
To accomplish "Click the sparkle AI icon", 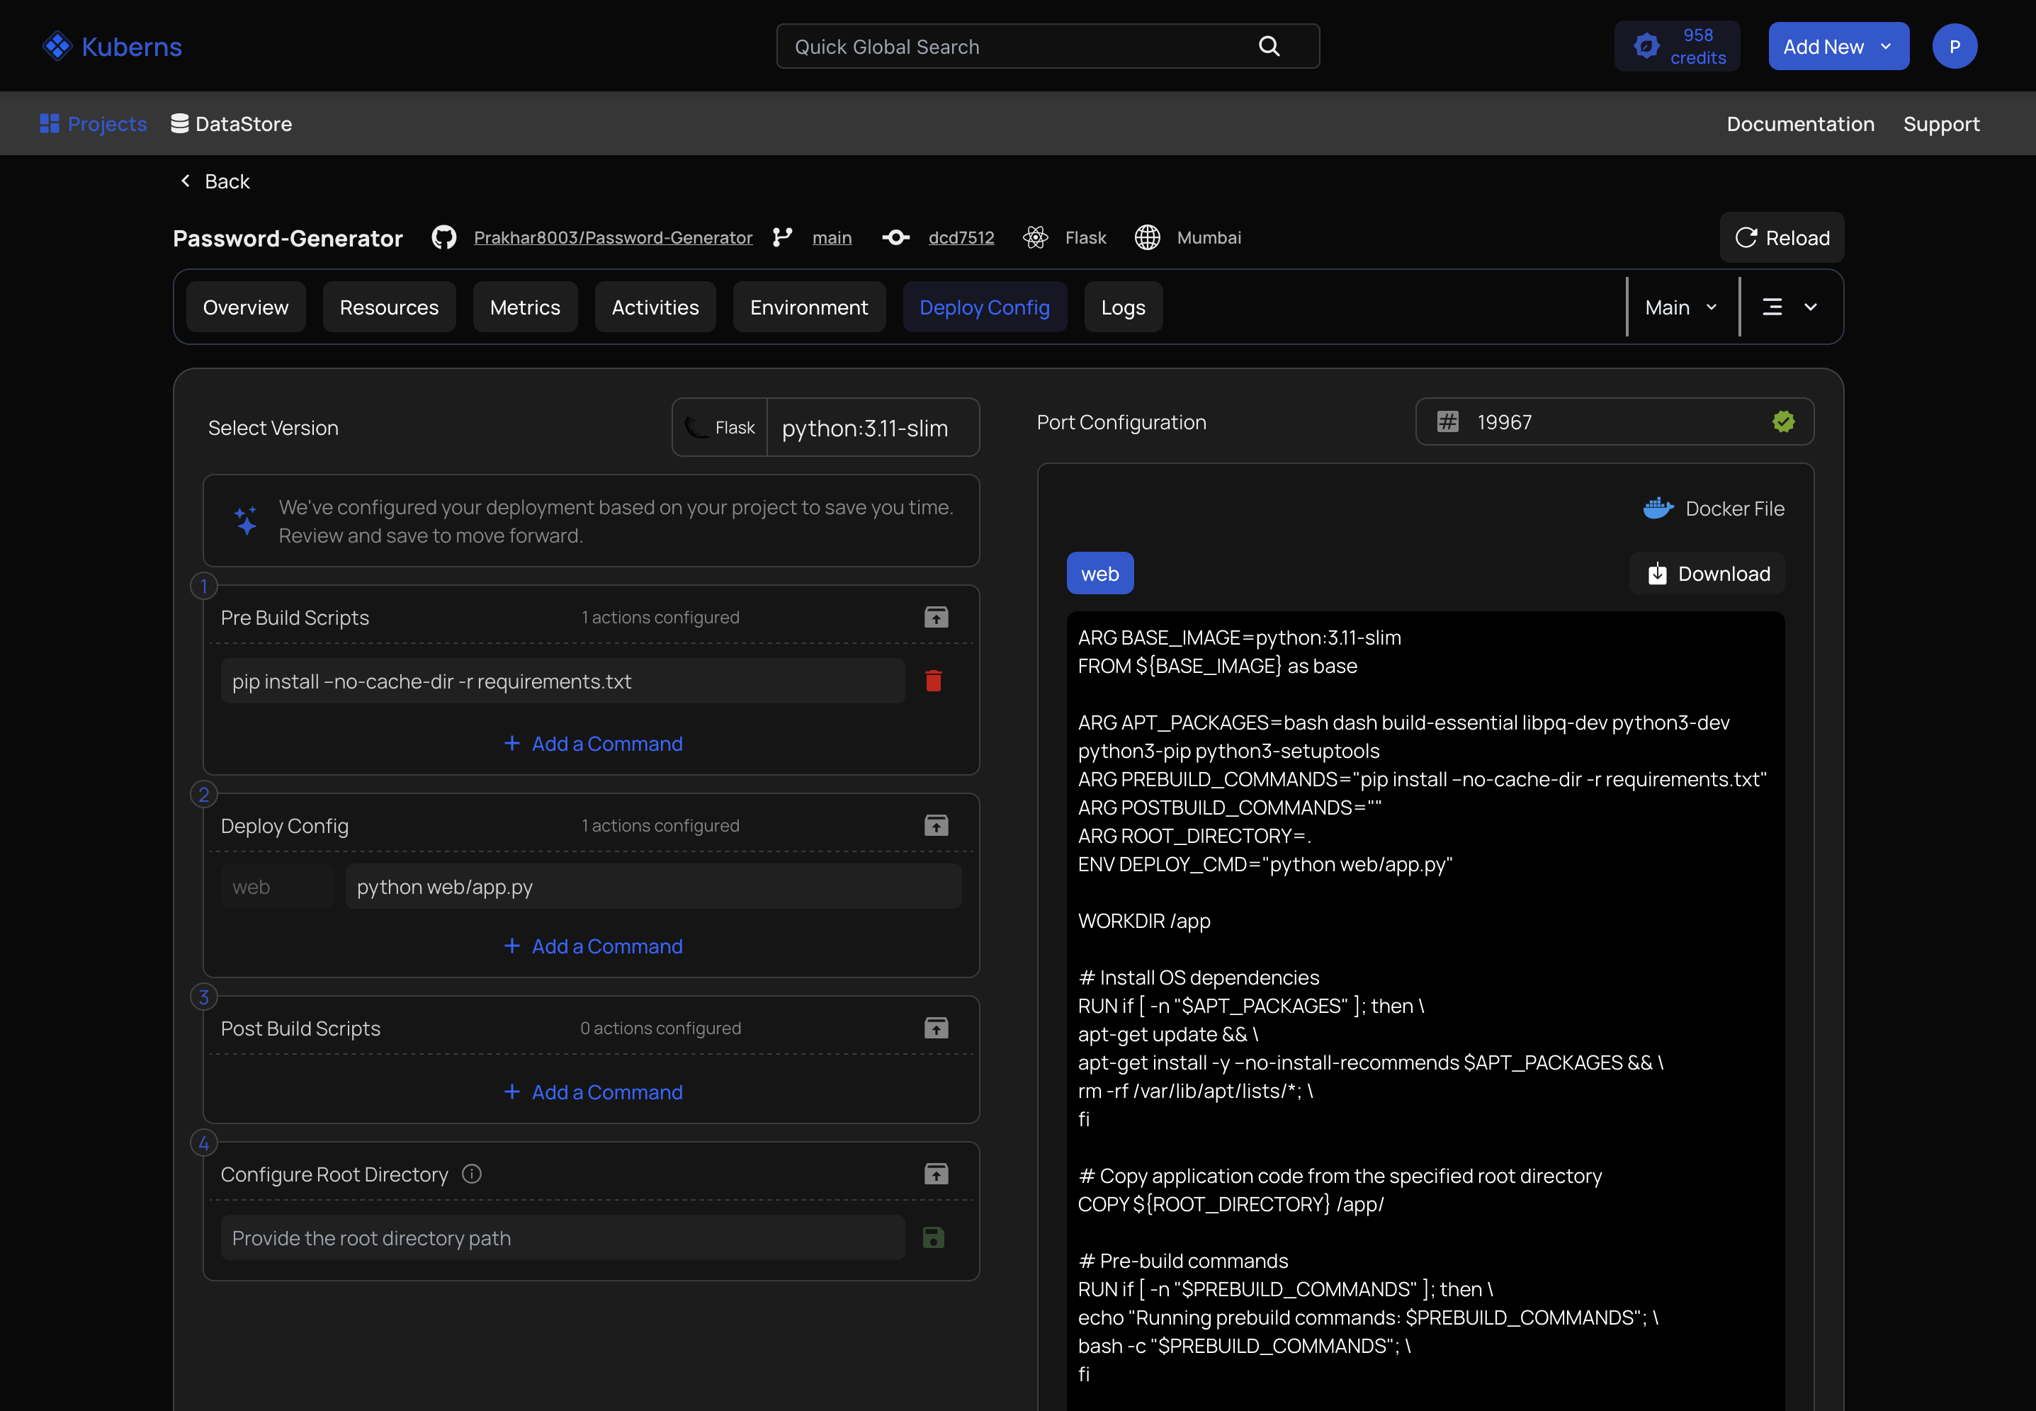I will (246, 521).
